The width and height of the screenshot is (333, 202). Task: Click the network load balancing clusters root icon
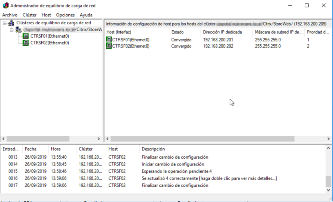tap(11, 23)
